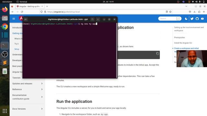This screenshot has width=207, height=116.
Task: Open Angular's GitHub repository icon
Action: [x=197, y=19]
